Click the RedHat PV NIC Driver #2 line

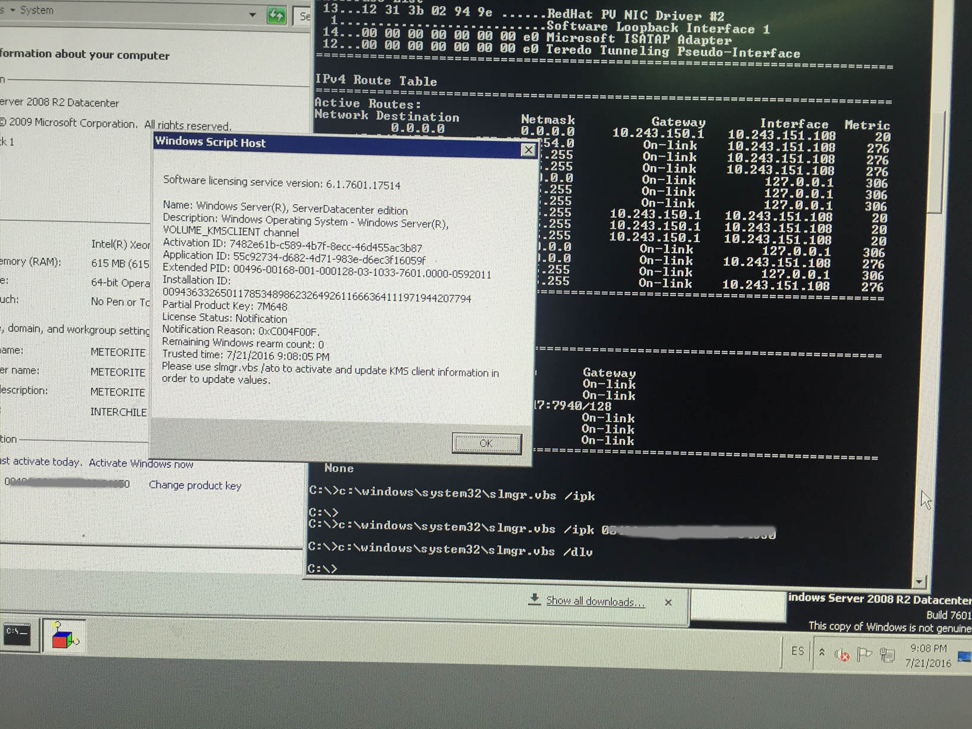523,12
